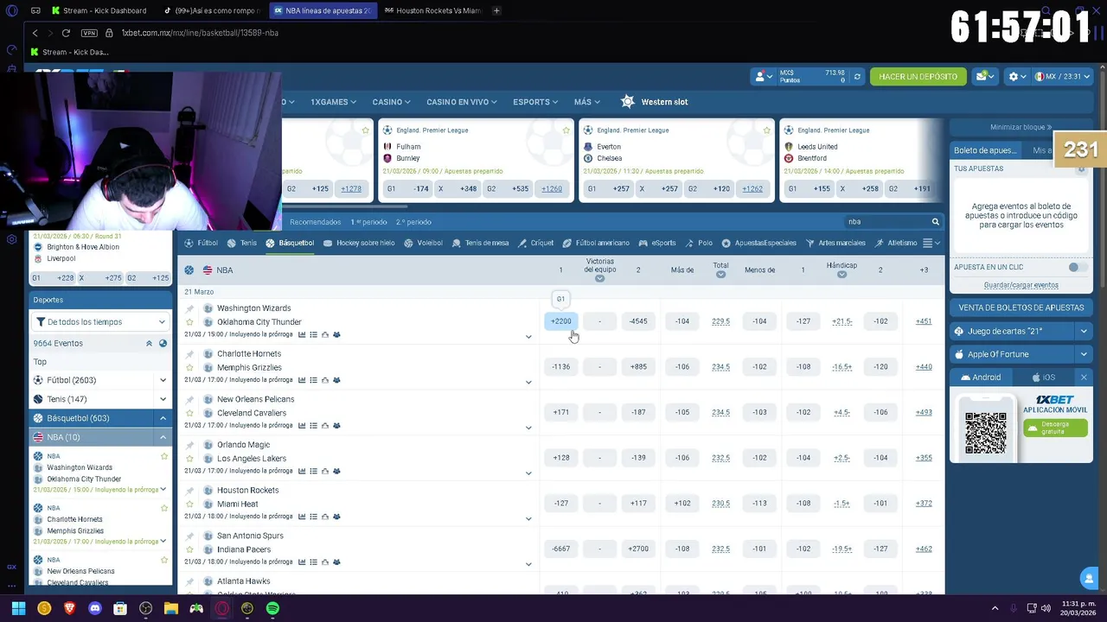Click the collapse-all double chevron icon
Image resolution: width=1107 pixels, height=622 pixels.
click(x=149, y=344)
